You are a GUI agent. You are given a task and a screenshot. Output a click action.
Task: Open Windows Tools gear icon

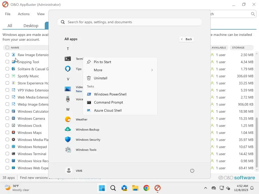(x=68, y=150)
